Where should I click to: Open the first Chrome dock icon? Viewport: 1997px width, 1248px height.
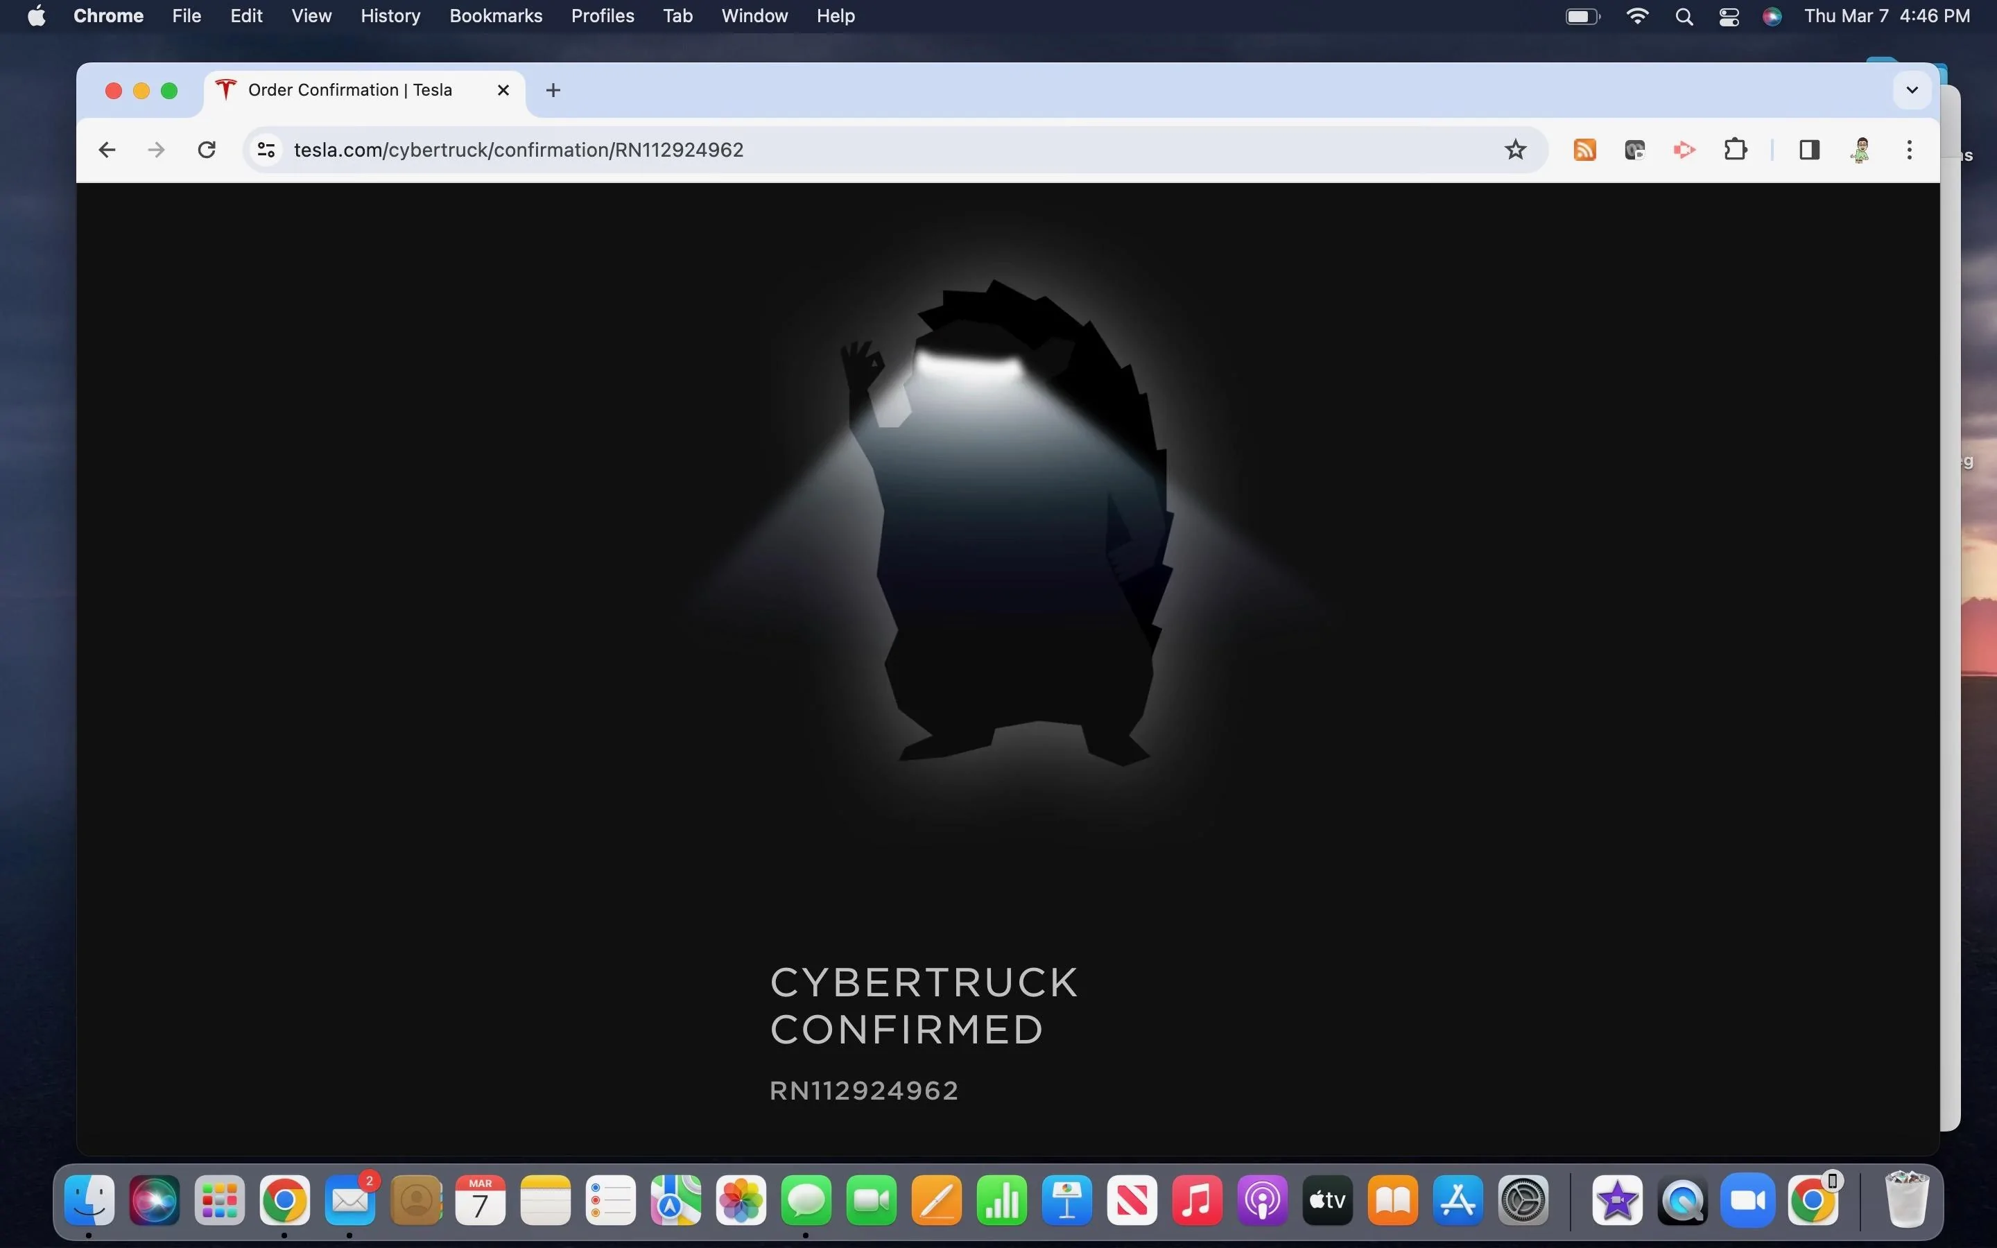(x=285, y=1199)
